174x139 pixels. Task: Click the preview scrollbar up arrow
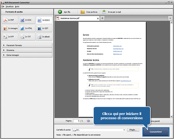pos(171,22)
